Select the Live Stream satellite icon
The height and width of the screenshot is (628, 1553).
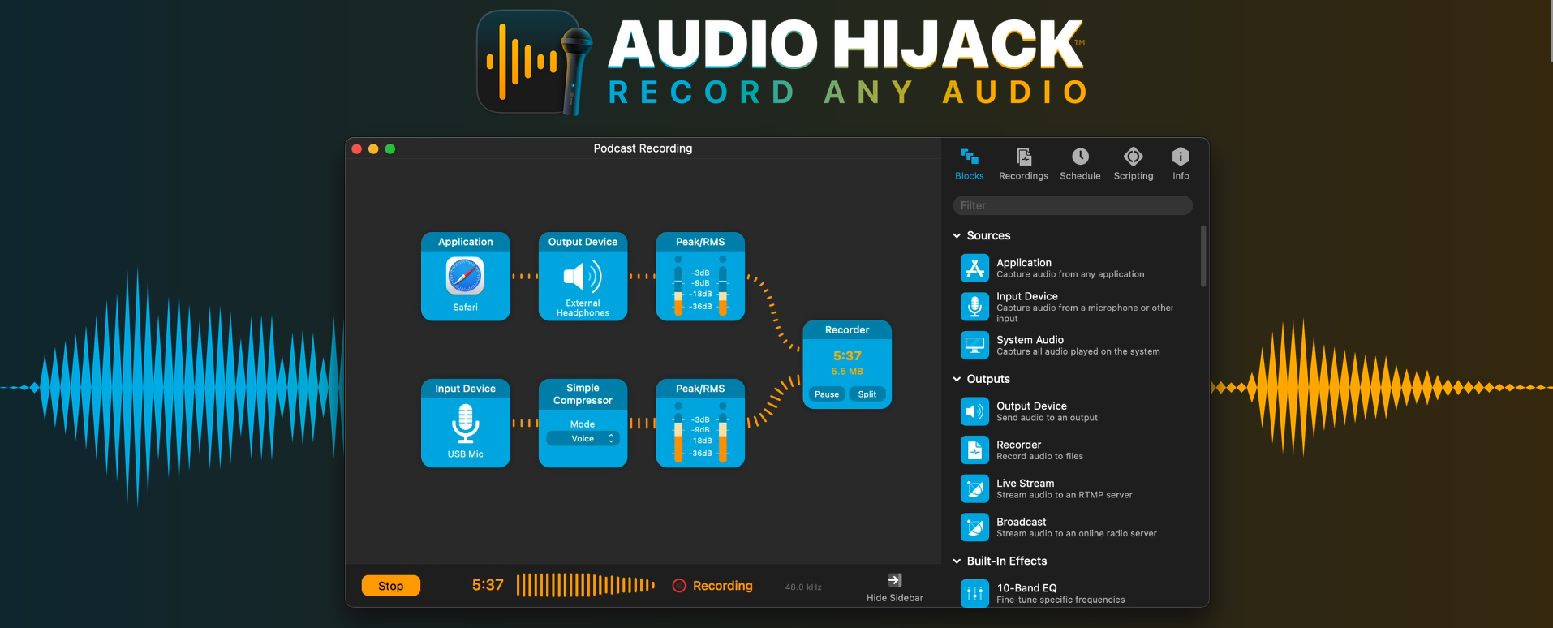click(x=974, y=488)
